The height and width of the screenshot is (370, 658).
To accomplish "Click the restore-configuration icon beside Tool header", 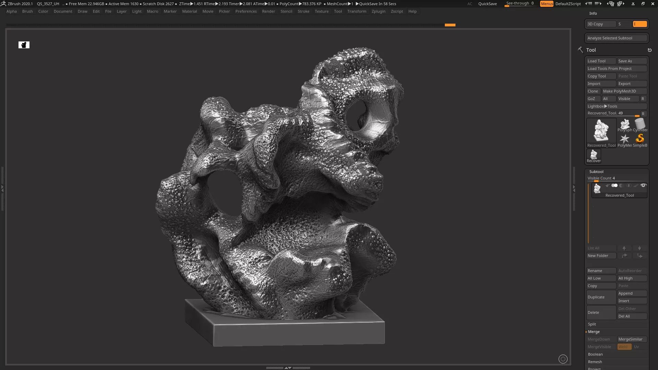I will (649, 50).
